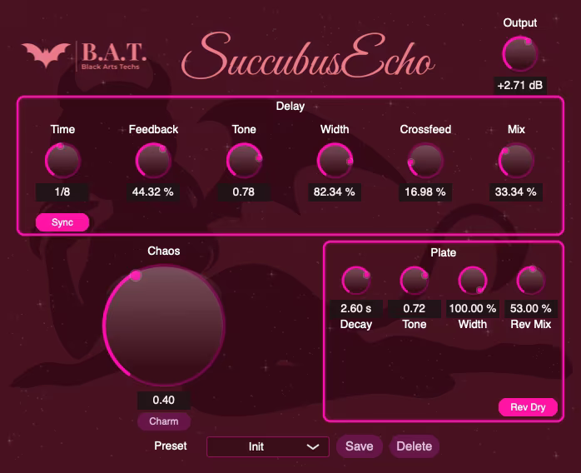This screenshot has width=581, height=473.
Task: Toggle the Rev Dry button
Action: pos(528,407)
